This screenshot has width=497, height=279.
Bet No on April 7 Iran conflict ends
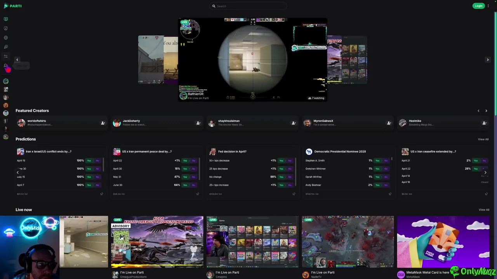[x=97, y=185]
